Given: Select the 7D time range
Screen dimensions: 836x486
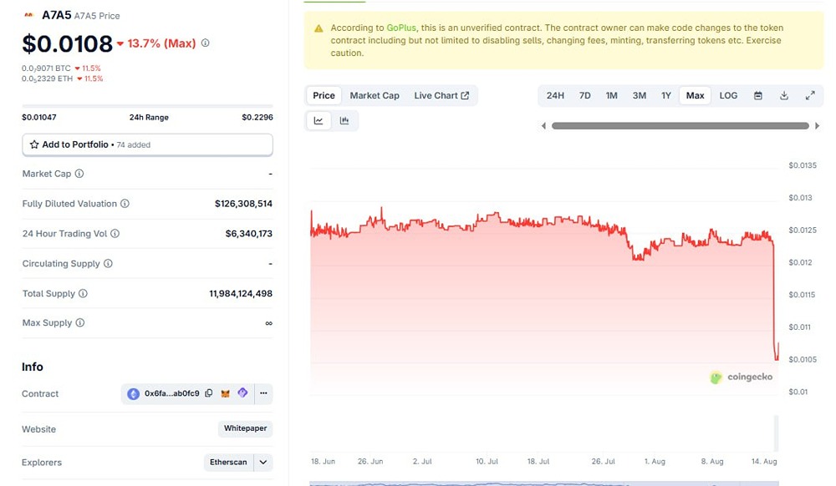Looking at the screenshot, I should coord(585,95).
